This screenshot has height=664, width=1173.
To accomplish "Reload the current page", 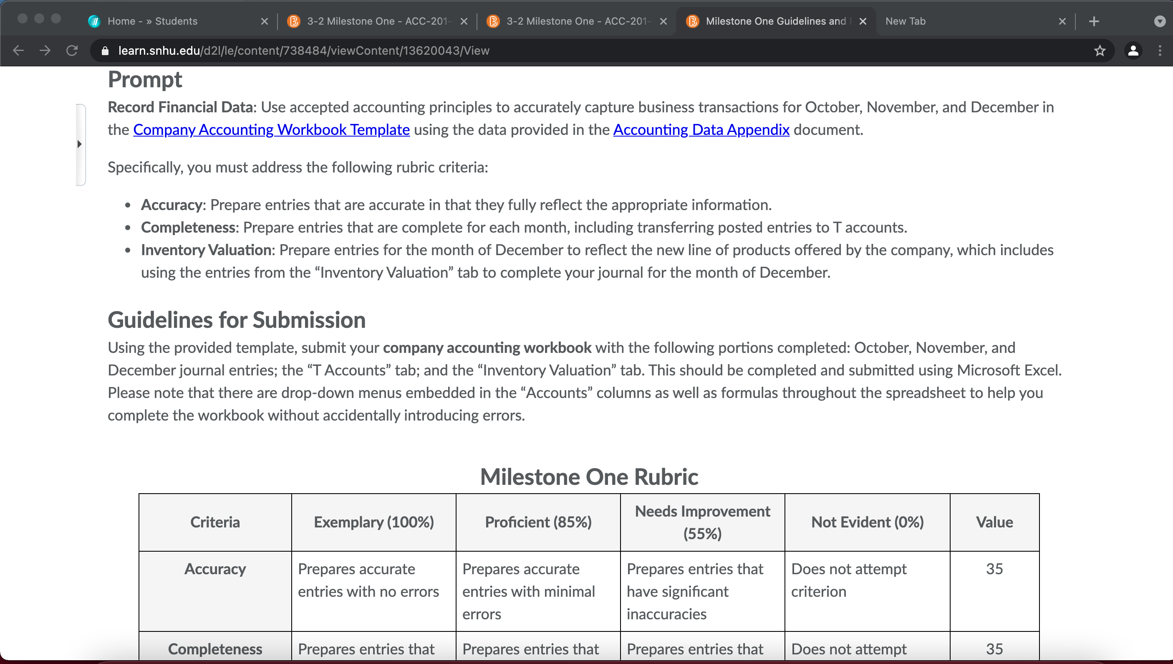I will [x=71, y=50].
